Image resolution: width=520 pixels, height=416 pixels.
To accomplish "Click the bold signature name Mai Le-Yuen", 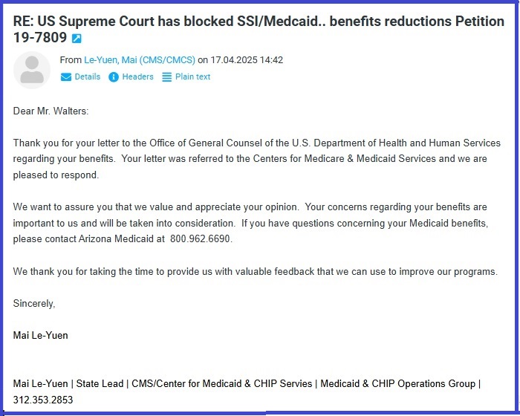I will (x=40, y=336).
